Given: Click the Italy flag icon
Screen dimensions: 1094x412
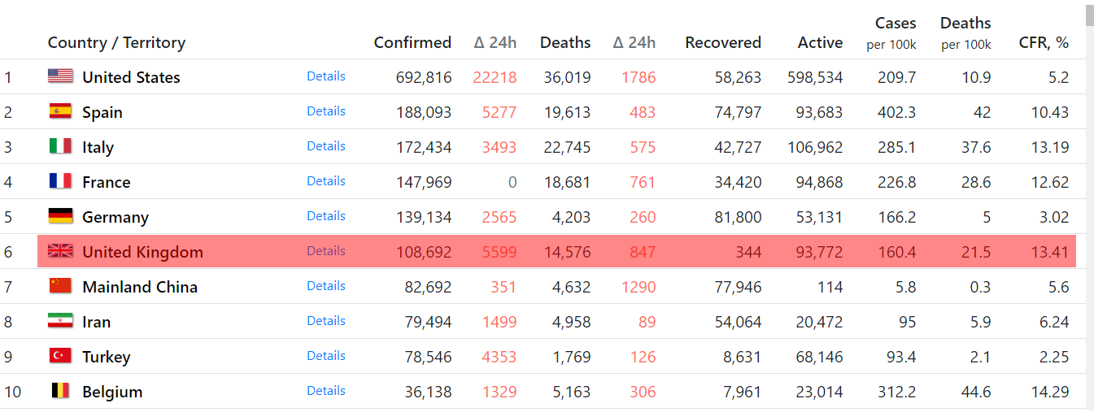Looking at the screenshot, I should pos(60,146).
